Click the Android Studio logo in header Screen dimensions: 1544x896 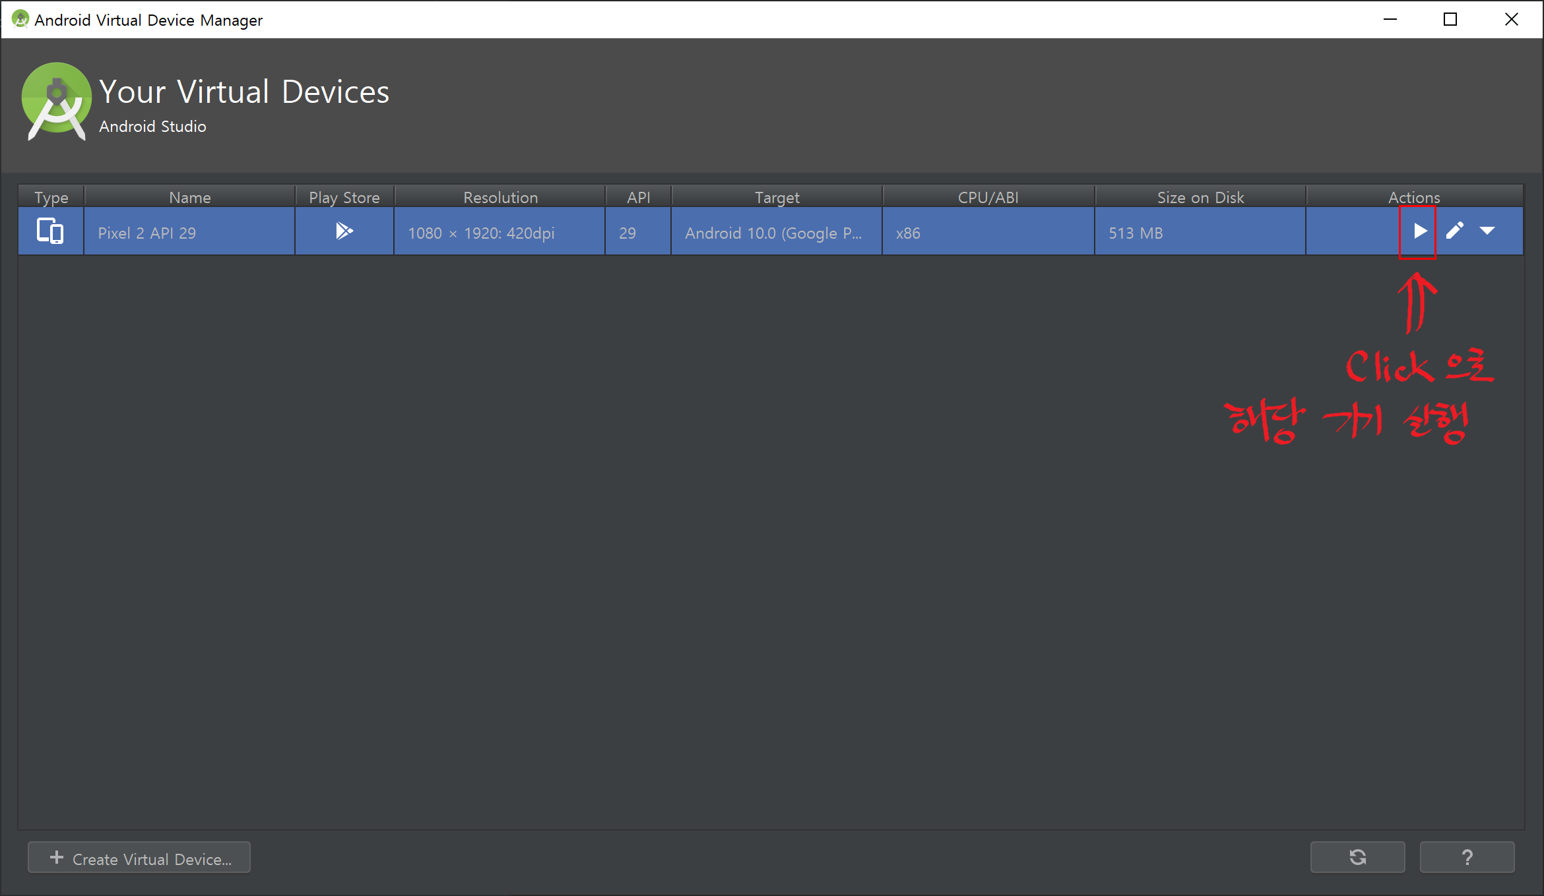coord(56,101)
